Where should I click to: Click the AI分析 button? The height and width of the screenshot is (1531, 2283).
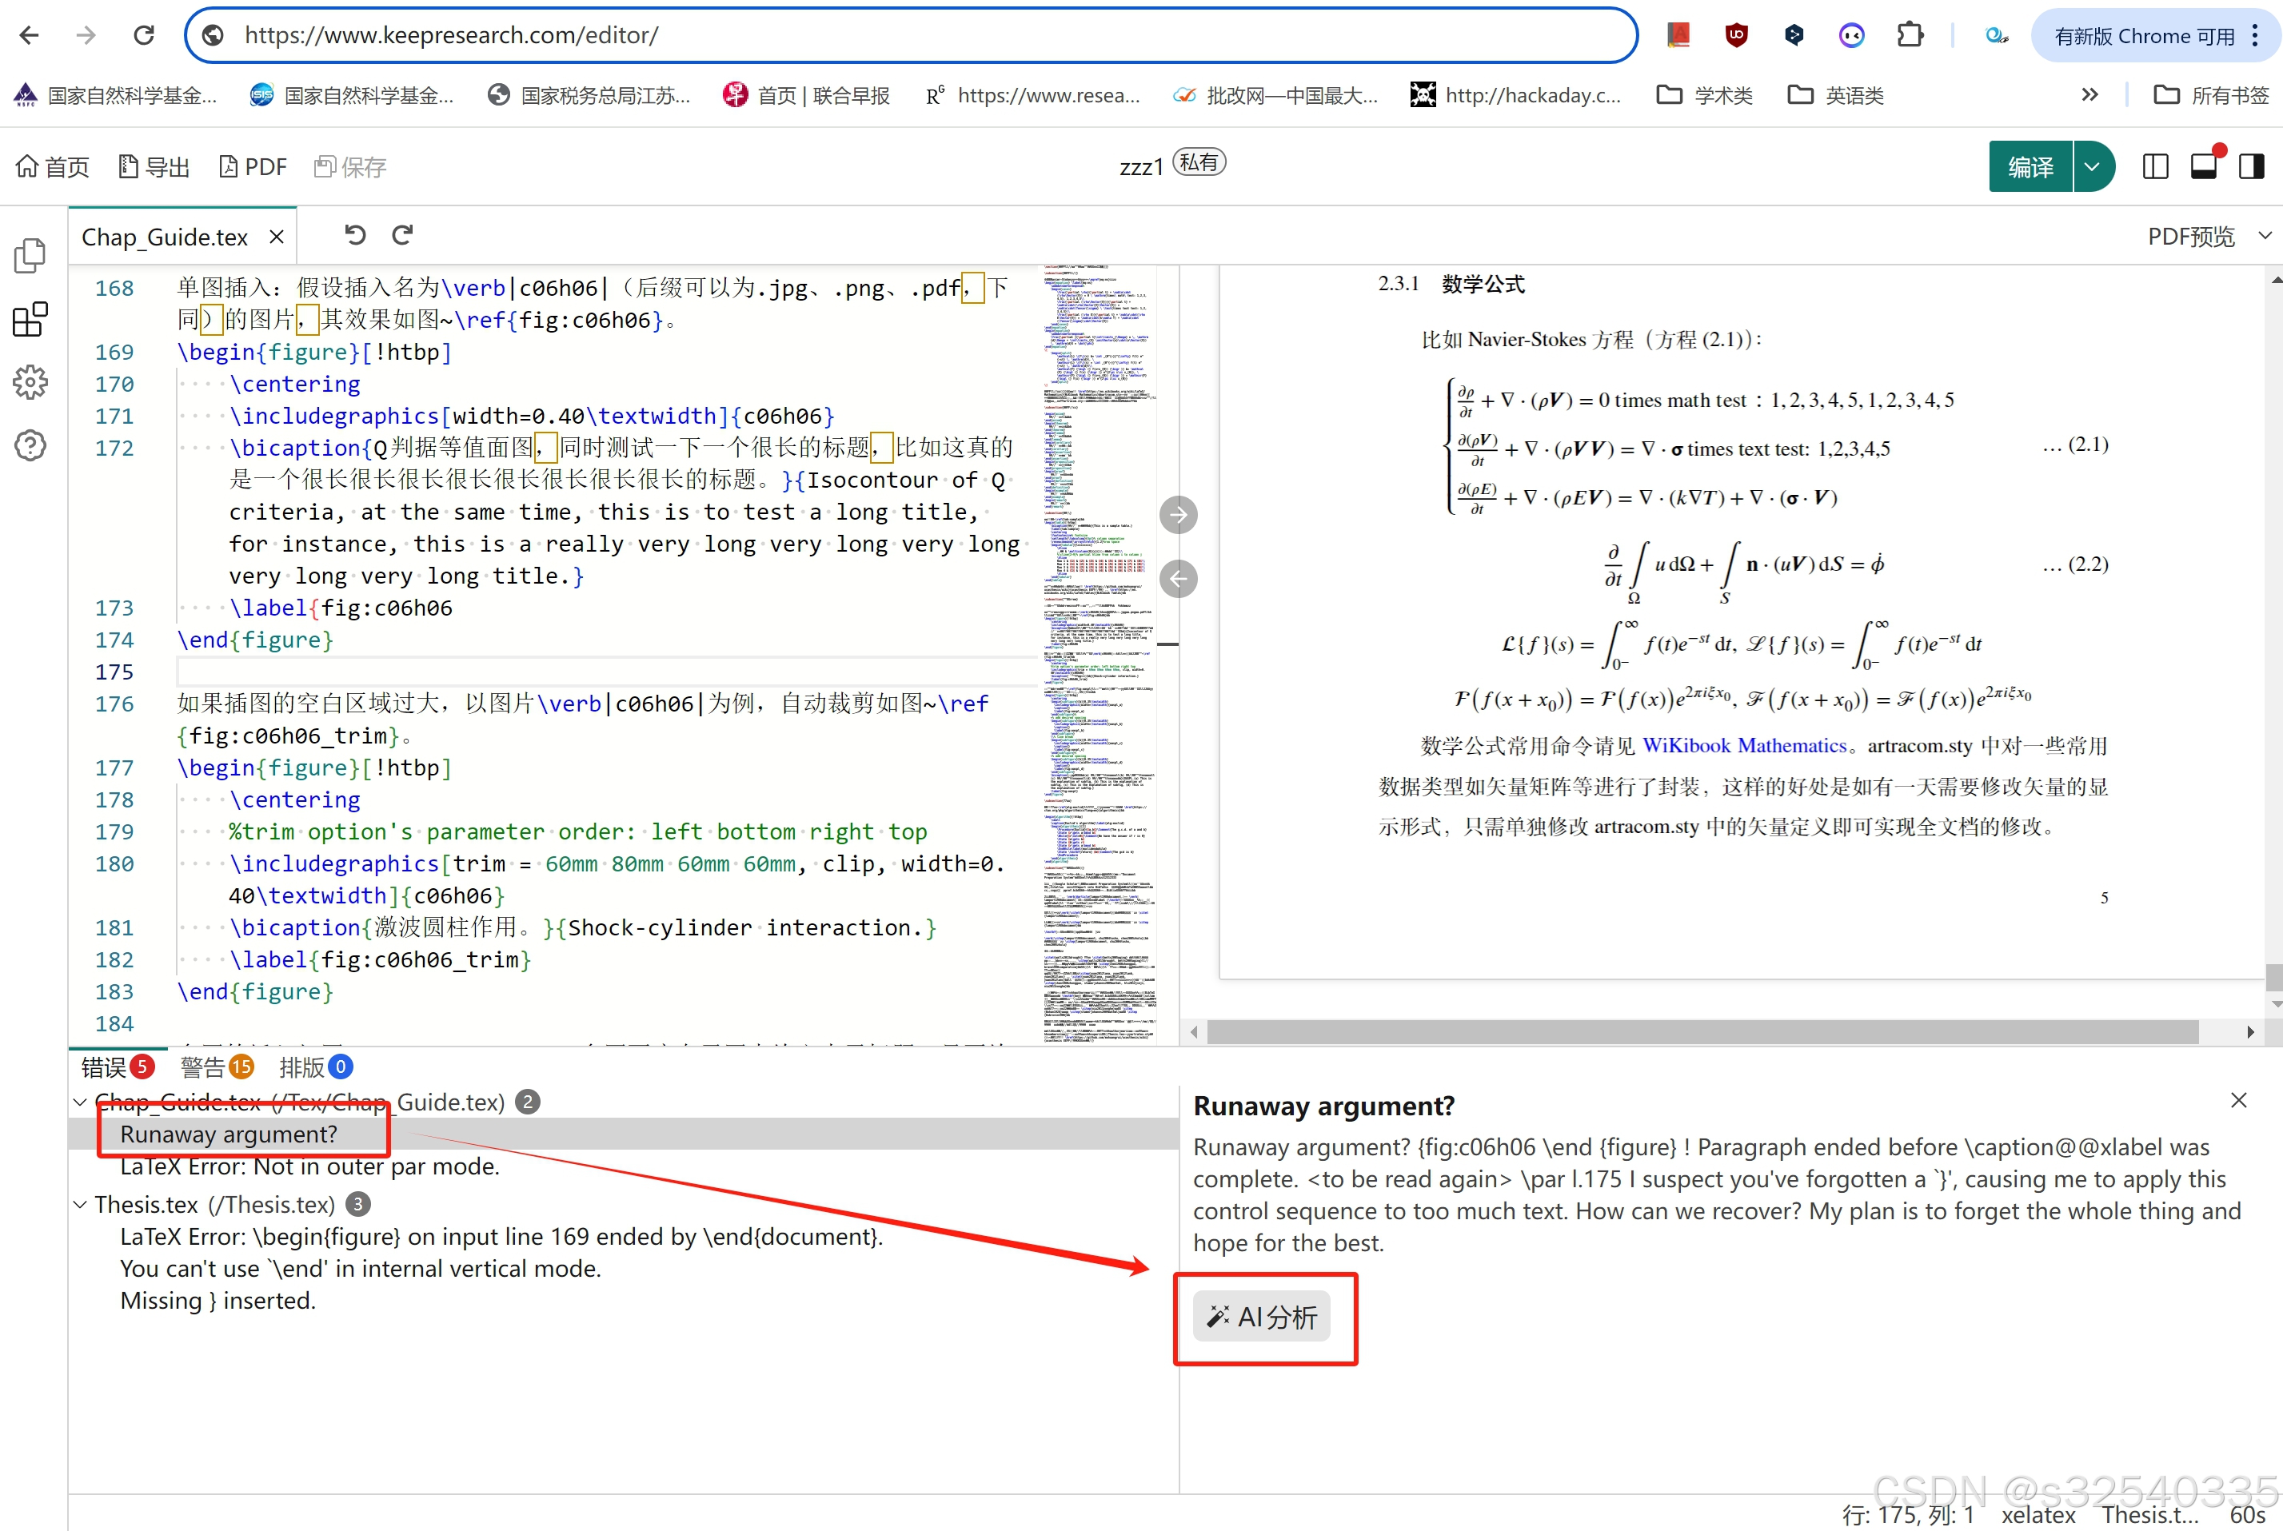[1262, 1318]
